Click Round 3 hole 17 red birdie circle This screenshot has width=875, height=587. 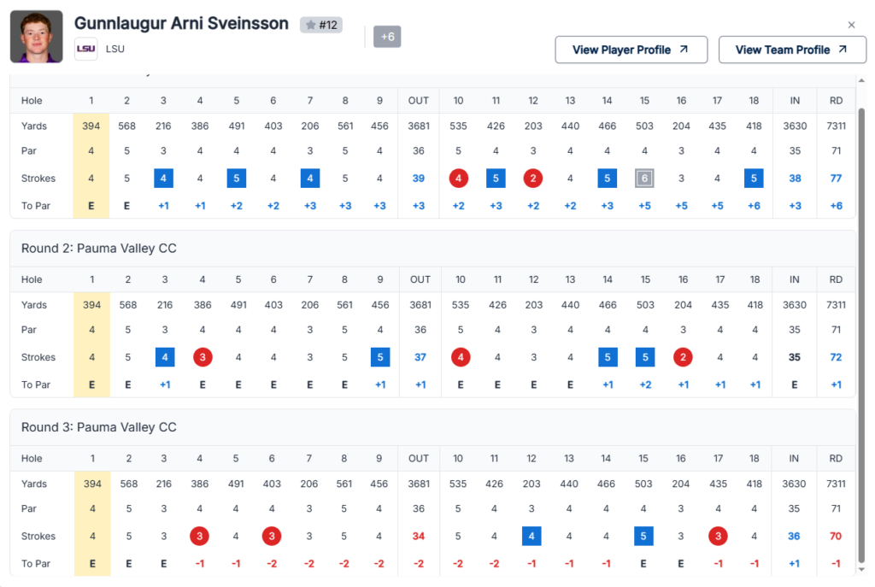(x=719, y=536)
